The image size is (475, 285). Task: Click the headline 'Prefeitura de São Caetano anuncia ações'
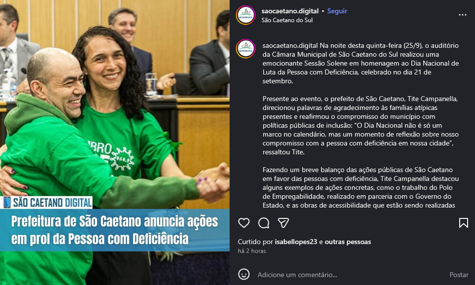(115, 221)
